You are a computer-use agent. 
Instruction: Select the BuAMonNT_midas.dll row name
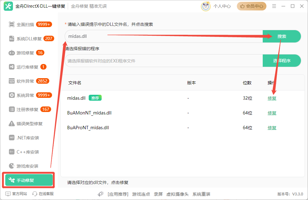click(89, 113)
